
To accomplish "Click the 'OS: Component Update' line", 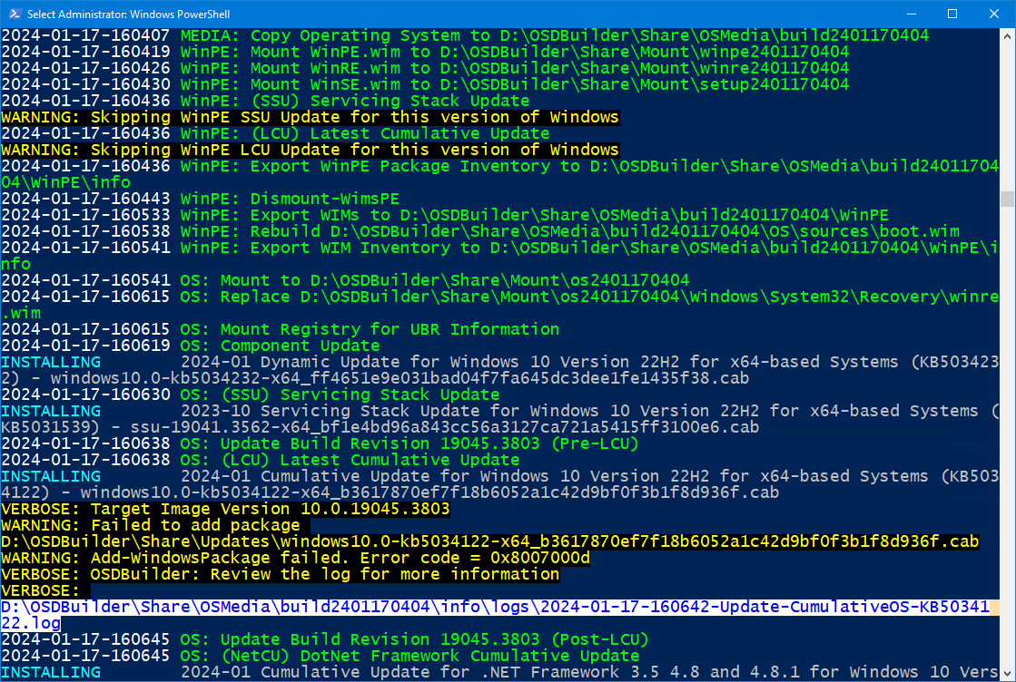I will [x=191, y=346].
